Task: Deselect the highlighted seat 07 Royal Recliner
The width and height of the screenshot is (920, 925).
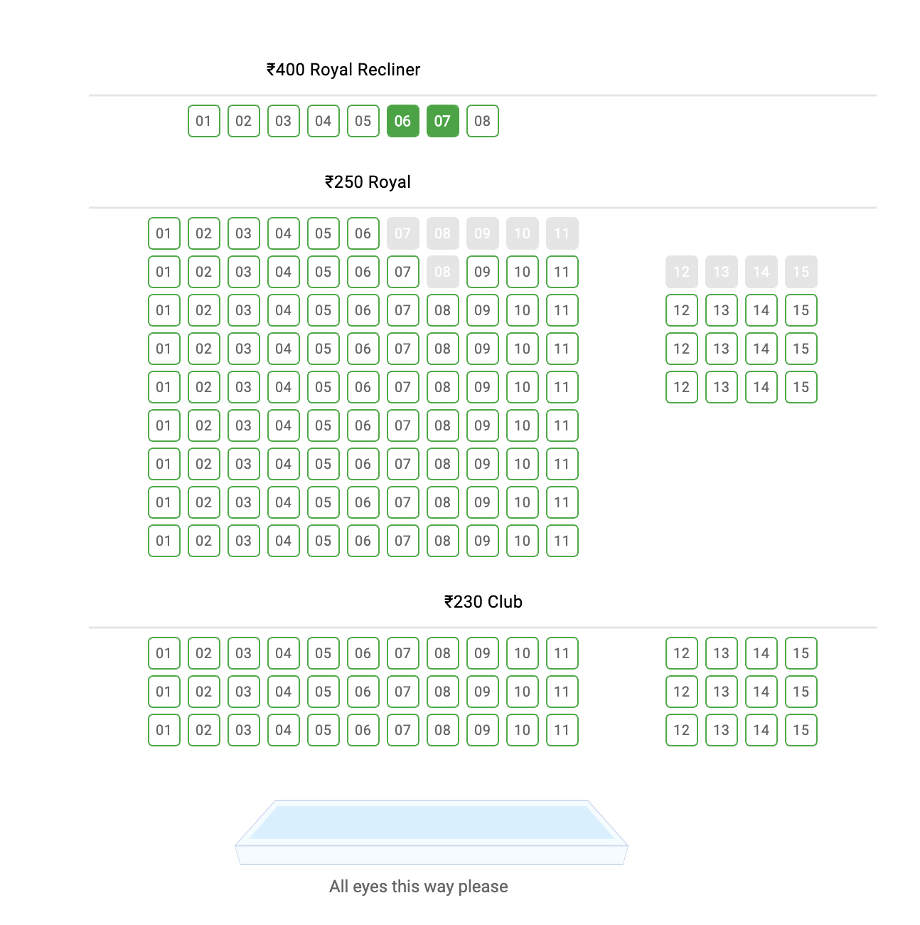Action: 442,121
